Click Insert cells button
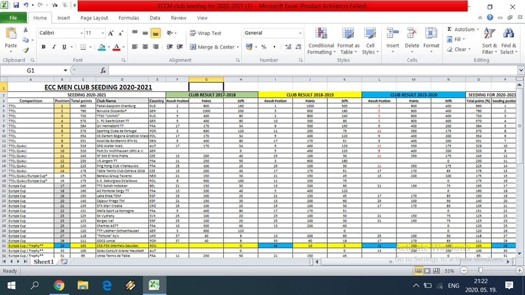Viewport: 525px width, 295px height. coord(393,40)
